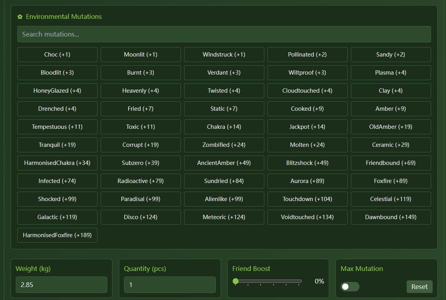The height and width of the screenshot is (300, 446).
Task: Select the Zombified (+24) mutation
Action: pos(224,145)
